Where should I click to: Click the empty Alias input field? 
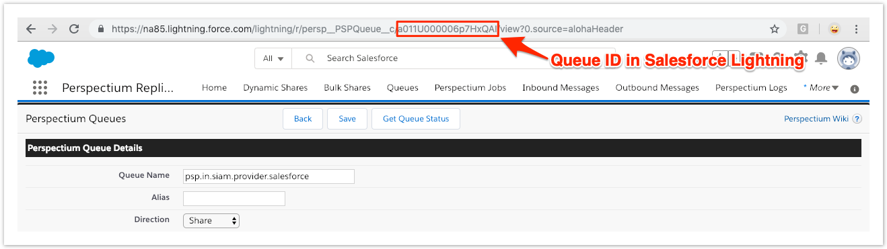coord(234,199)
